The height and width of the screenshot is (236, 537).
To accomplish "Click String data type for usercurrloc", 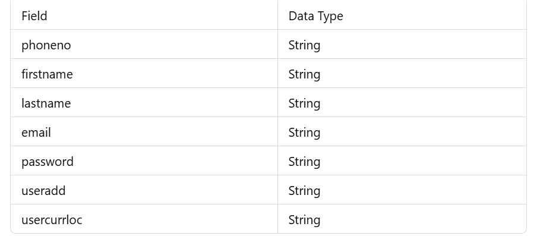I will tap(304, 220).
